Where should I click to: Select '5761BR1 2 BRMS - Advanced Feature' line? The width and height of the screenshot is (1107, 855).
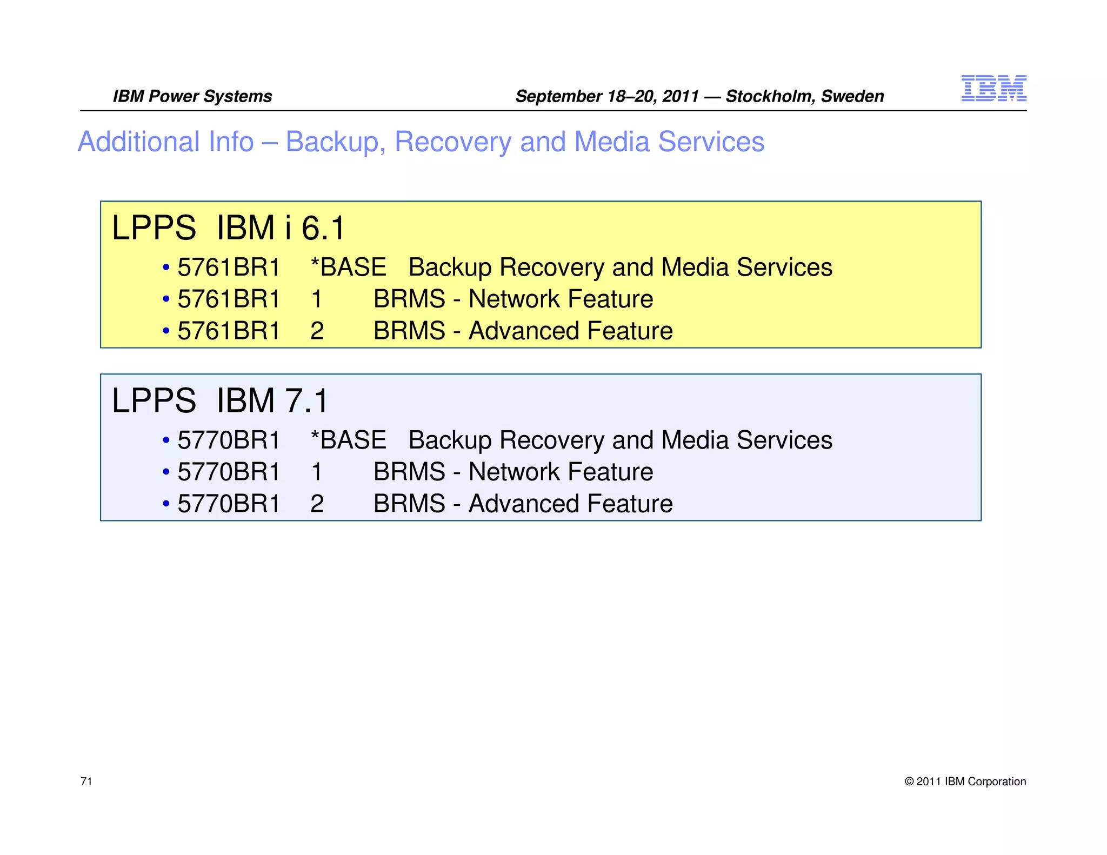coord(417,331)
